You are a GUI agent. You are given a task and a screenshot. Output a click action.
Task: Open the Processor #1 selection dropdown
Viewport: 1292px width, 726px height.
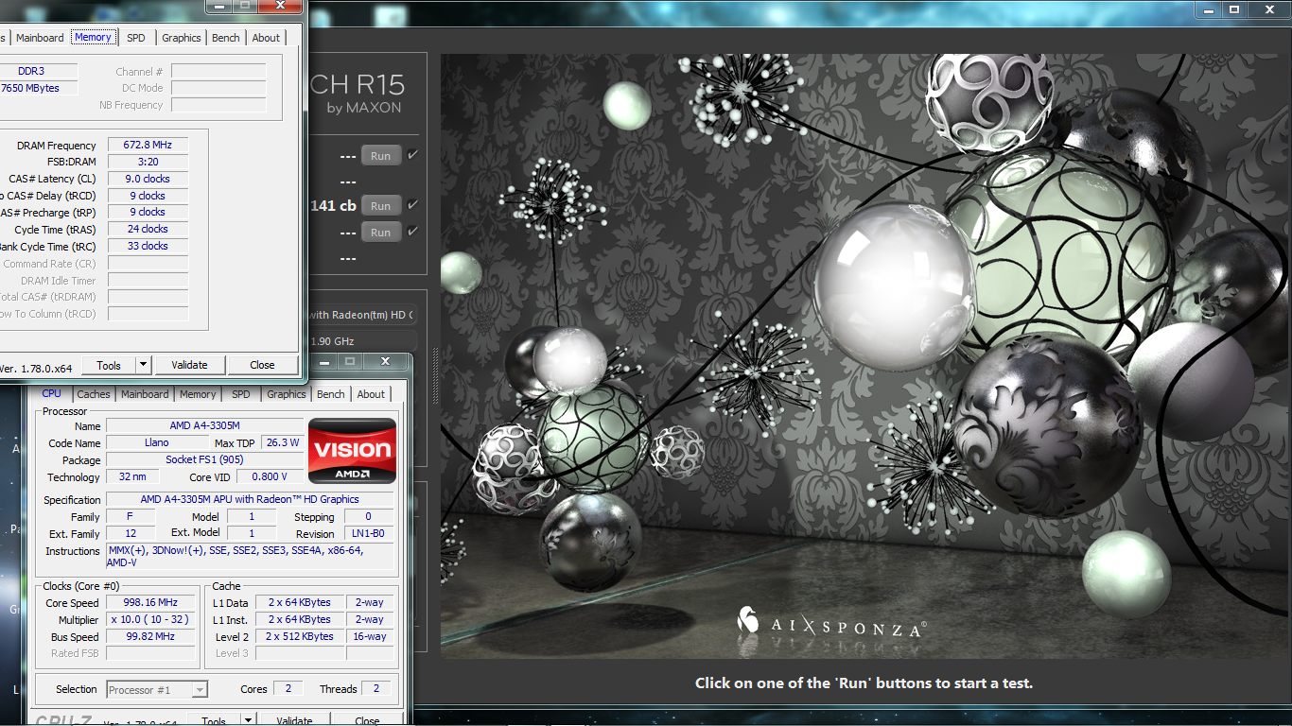click(x=200, y=690)
